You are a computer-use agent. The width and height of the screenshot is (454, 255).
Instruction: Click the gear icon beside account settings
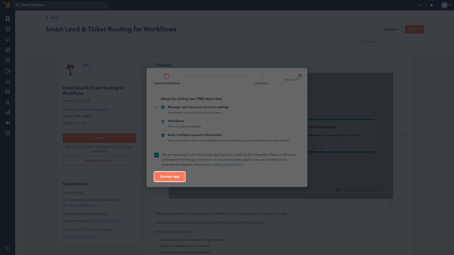click(163, 107)
